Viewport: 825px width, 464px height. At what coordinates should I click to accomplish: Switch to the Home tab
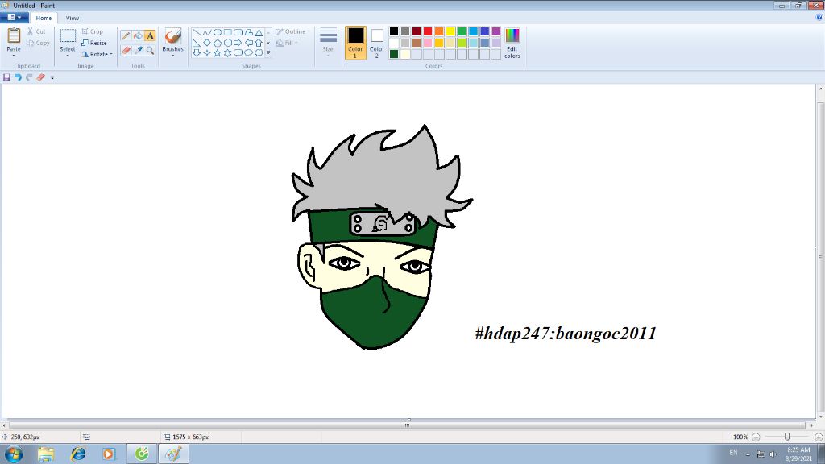(44, 18)
